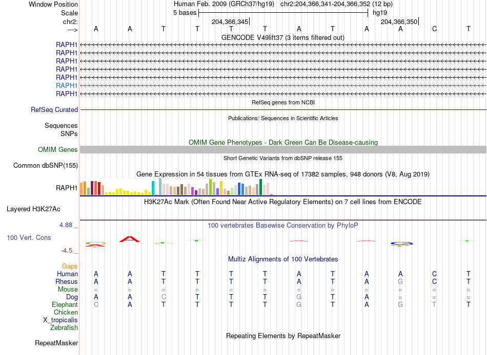Open Repeating Elements by RepeatMasker title
487x355 pixels.
click(283, 336)
